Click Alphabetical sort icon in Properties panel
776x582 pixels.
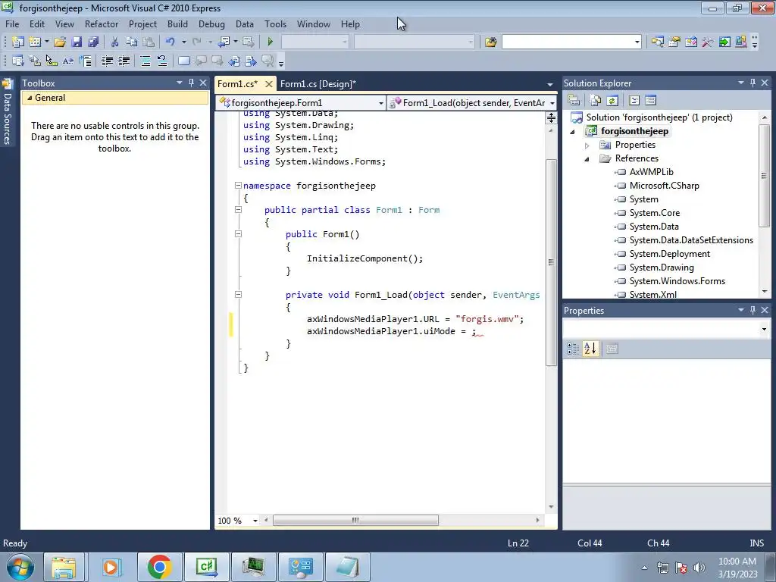[x=590, y=349]
